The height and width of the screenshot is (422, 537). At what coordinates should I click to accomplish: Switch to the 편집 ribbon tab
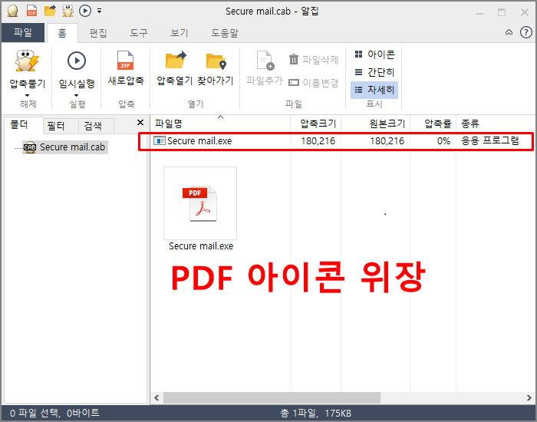(x=98, y=33)
